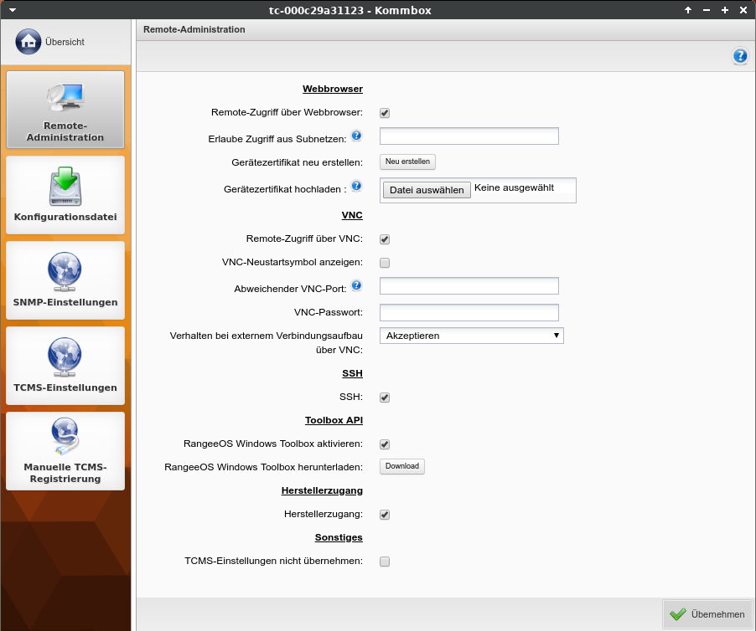
Task: Show help for Erlaube Zugriff aus Subnetzen
Action: pyautogui.click(x=356, y=136)
